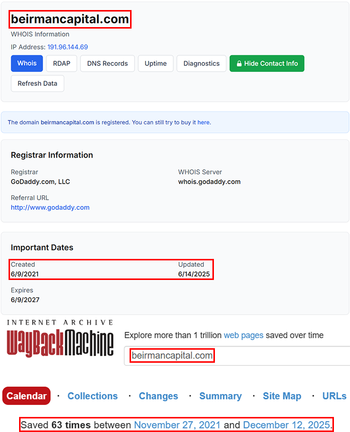The width and height of the screenshot is (350, 432).
Task: Open the Whois tab button
Action: [x=27, y=63]
